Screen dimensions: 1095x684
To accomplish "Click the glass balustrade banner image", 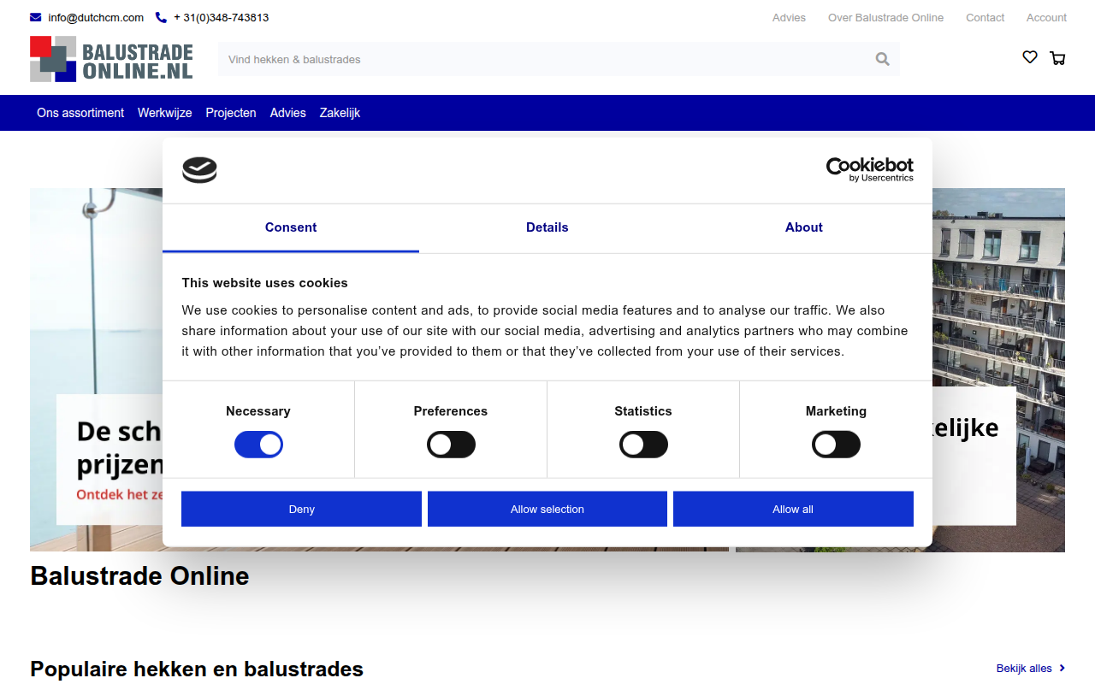I will [96, 291].
